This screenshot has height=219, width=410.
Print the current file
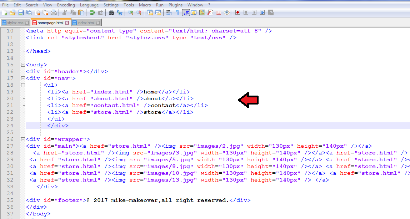coord(54,12)
